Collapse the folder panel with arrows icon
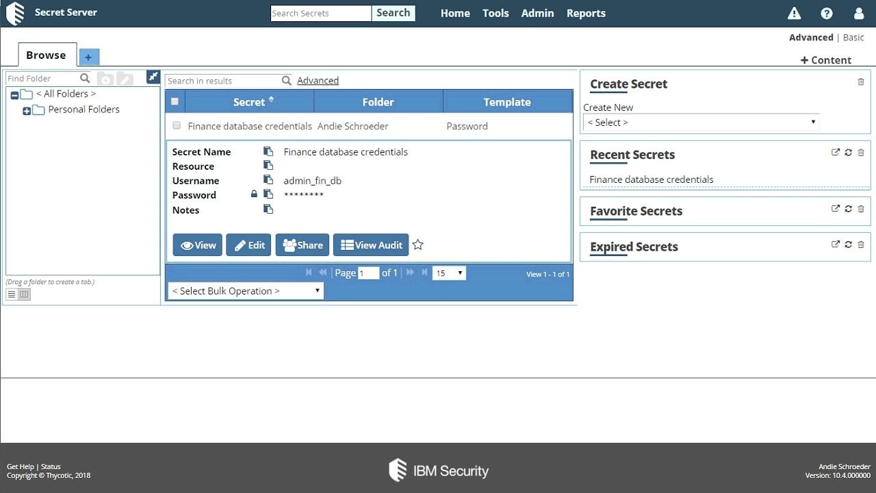This screenshot has width=876, height=493. (x=153, y=77)
